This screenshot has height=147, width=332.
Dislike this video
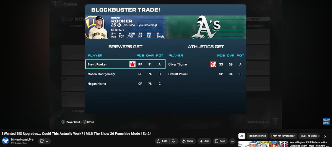pyautogui.click(x=173, y=141)
